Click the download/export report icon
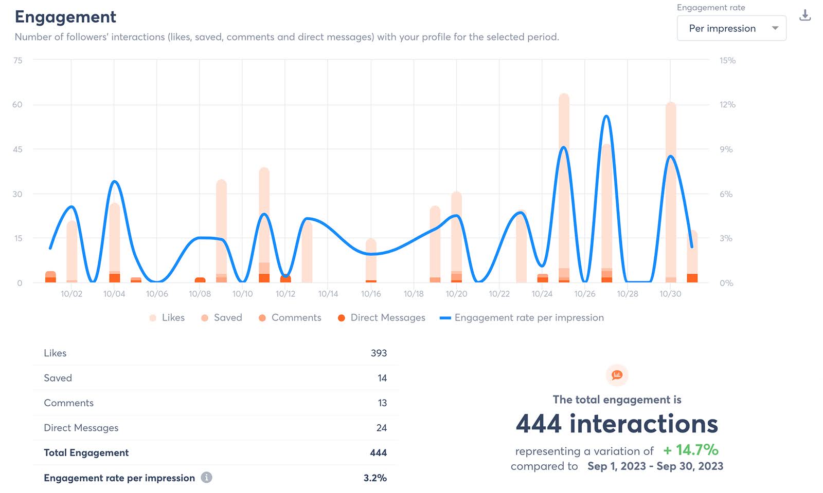Image resolution: width=823 pixels, height=493 pixels. [804, 16]
